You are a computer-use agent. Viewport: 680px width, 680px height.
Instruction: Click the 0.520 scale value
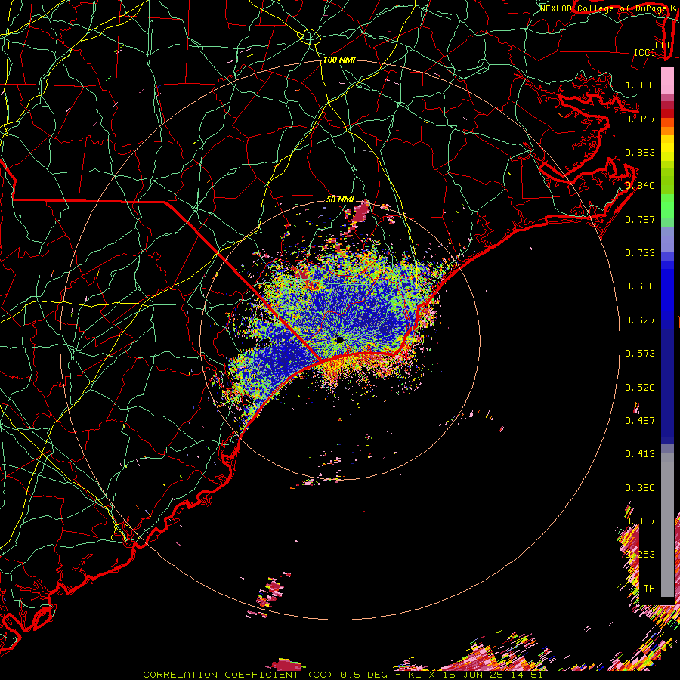point(640,388)
